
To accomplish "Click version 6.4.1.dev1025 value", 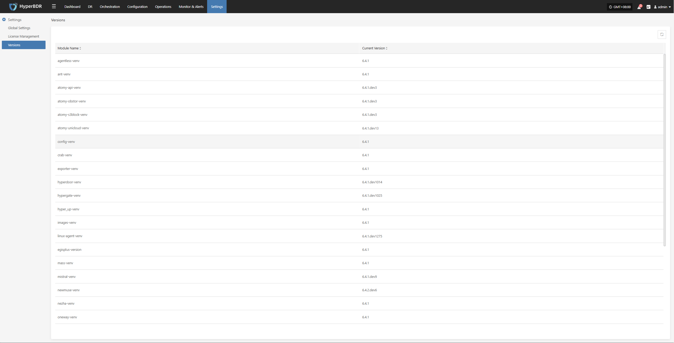I will [372, 195].
